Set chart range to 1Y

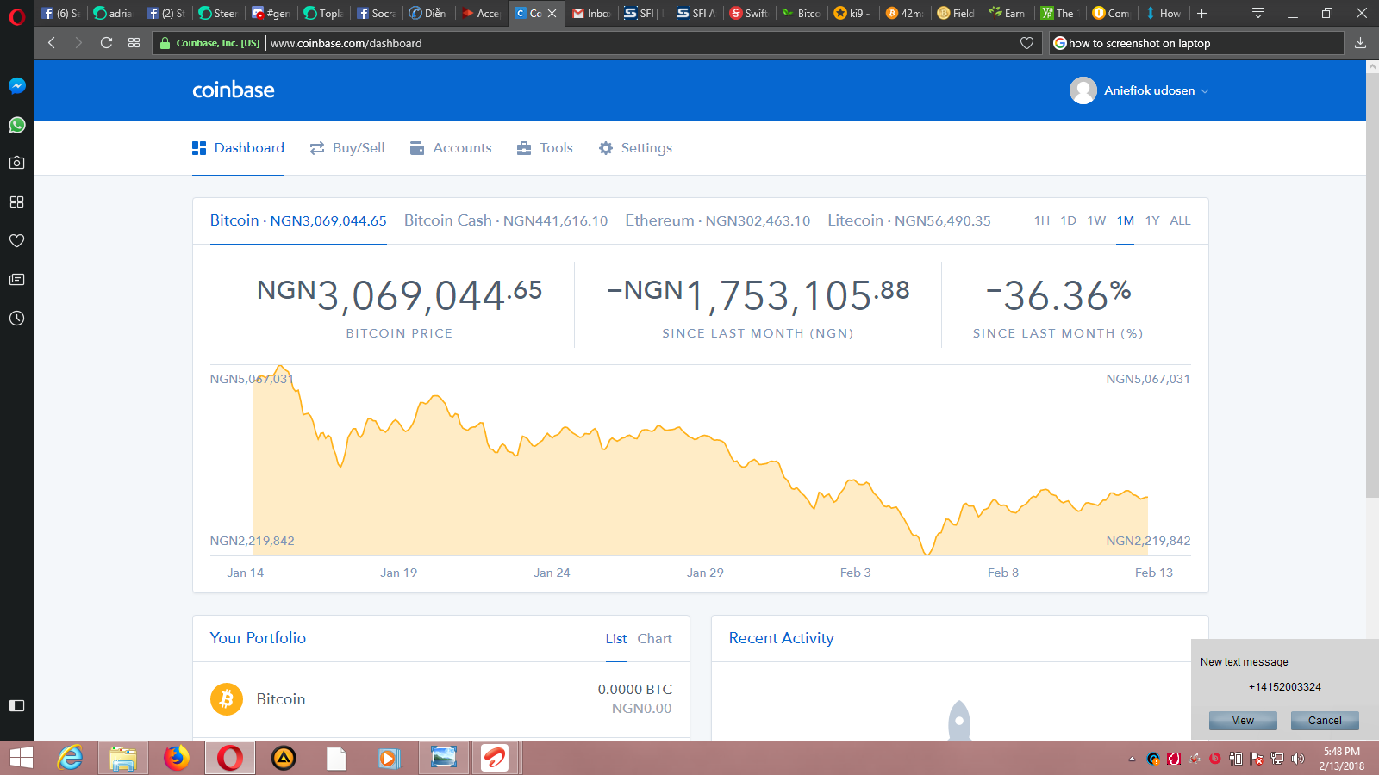coord(1152,220)
